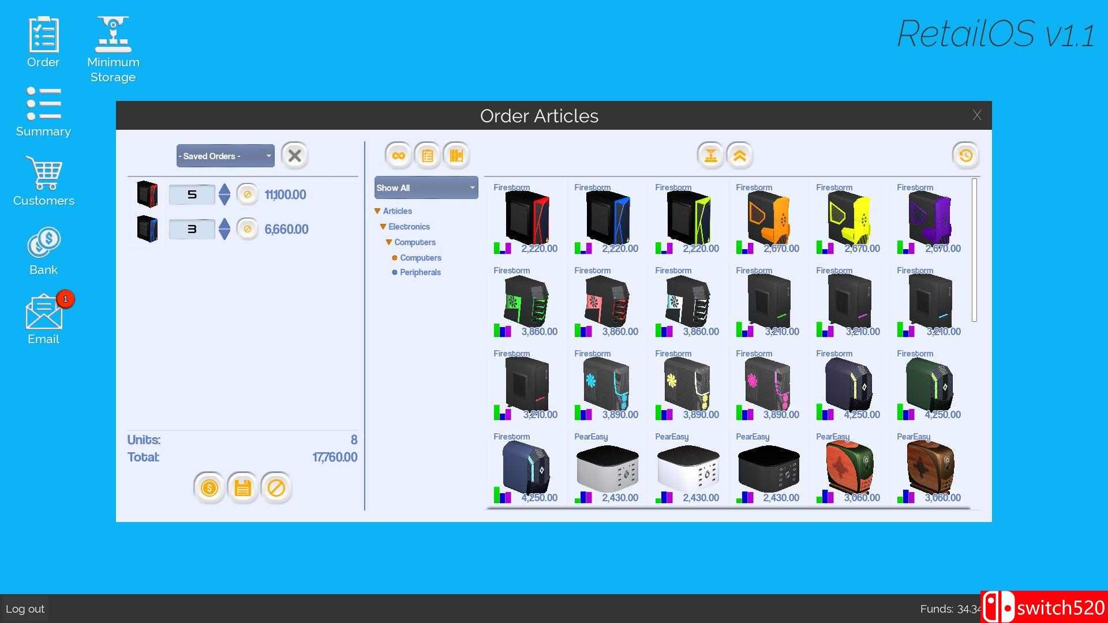Collapse the Electronics tree node
1108x623 pixels.
pos(383,227)
